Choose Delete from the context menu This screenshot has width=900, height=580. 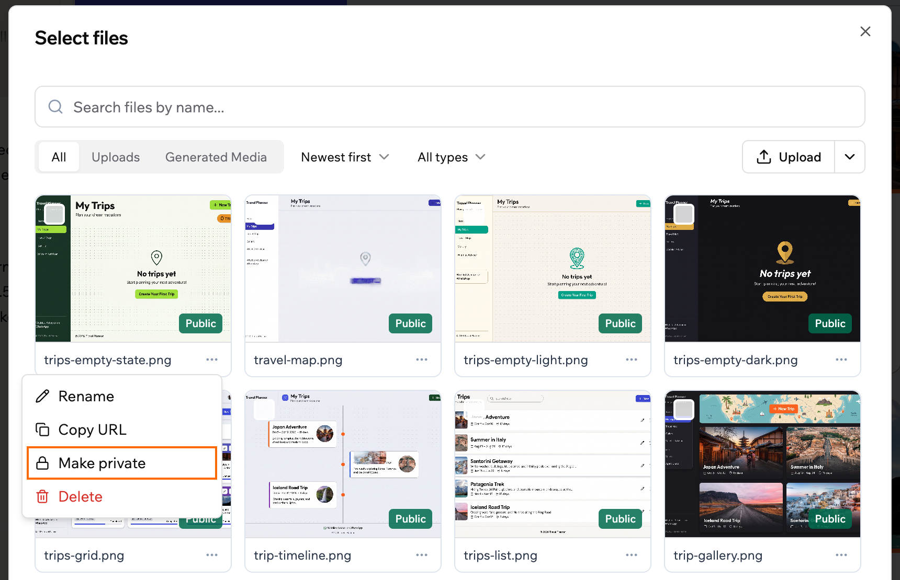(122, 496)
